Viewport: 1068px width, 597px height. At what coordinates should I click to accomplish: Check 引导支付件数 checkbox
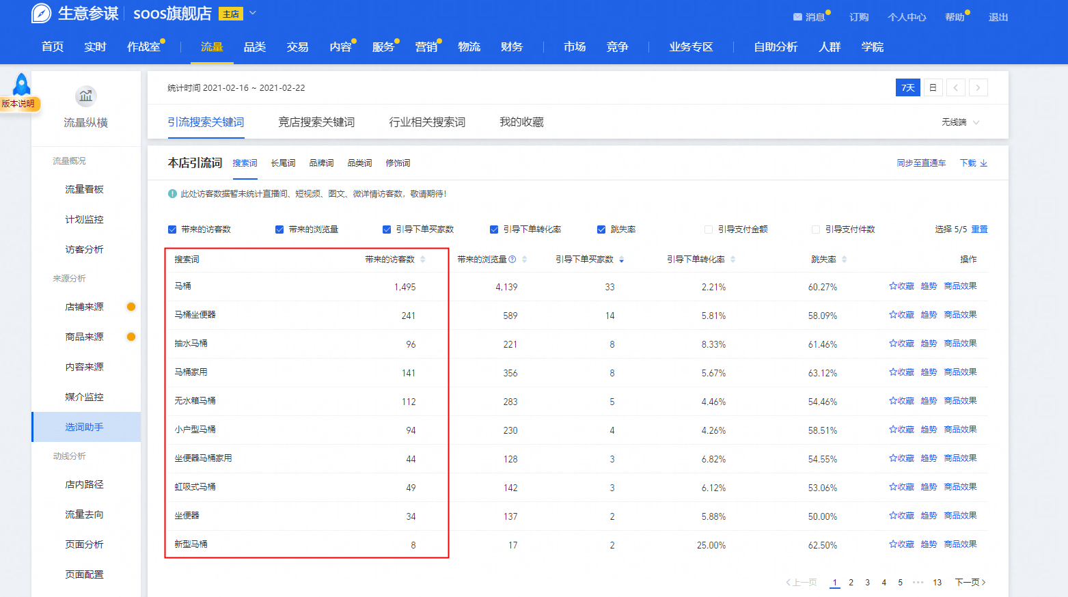(816, 230)
